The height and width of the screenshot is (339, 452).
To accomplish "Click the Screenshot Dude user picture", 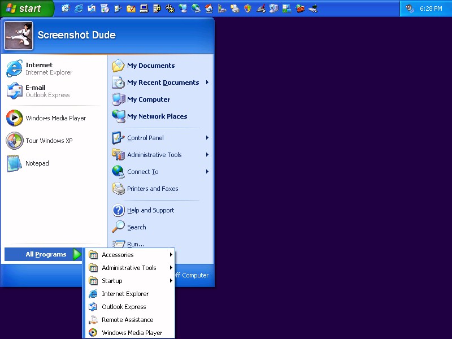I will coord(19,36).
